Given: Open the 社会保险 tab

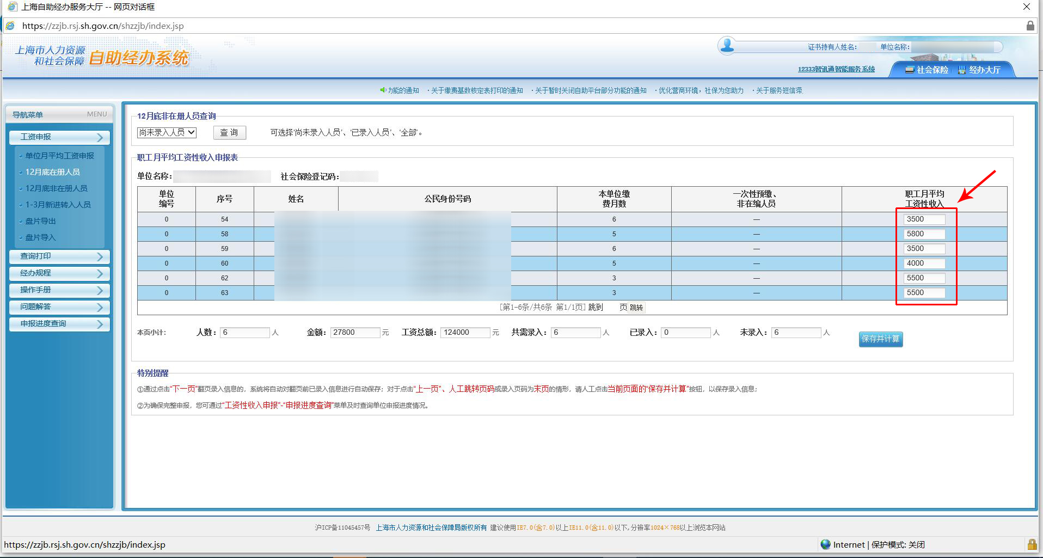Looking at the screenshot, I should tap(926, 70).
